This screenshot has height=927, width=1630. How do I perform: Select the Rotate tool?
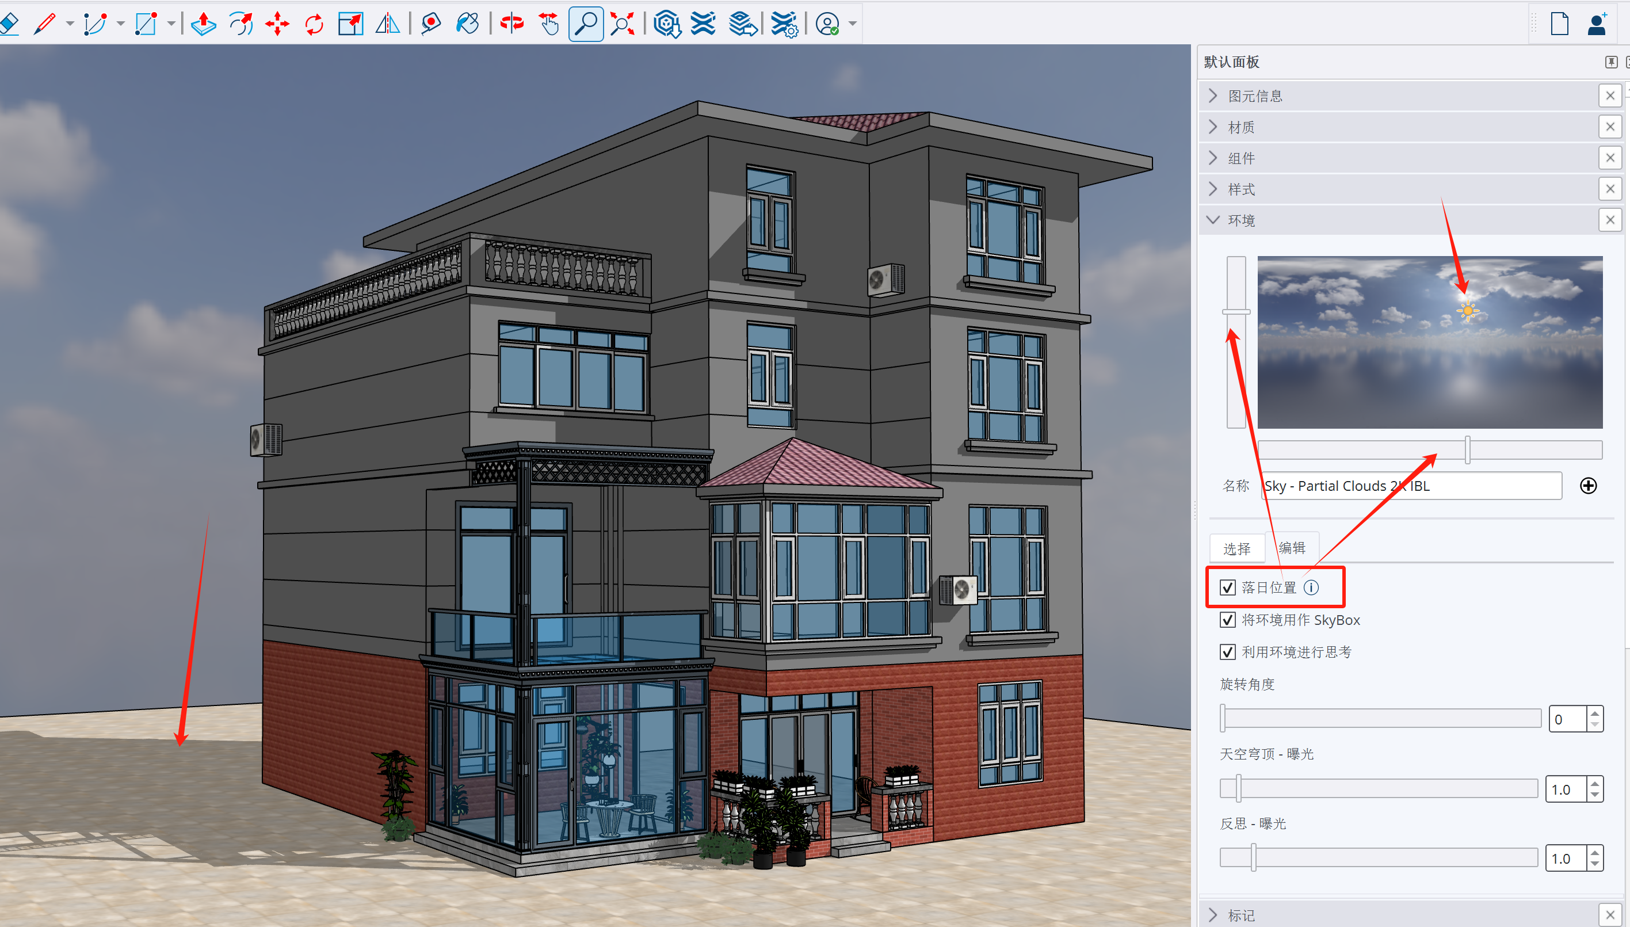(314, 24)
